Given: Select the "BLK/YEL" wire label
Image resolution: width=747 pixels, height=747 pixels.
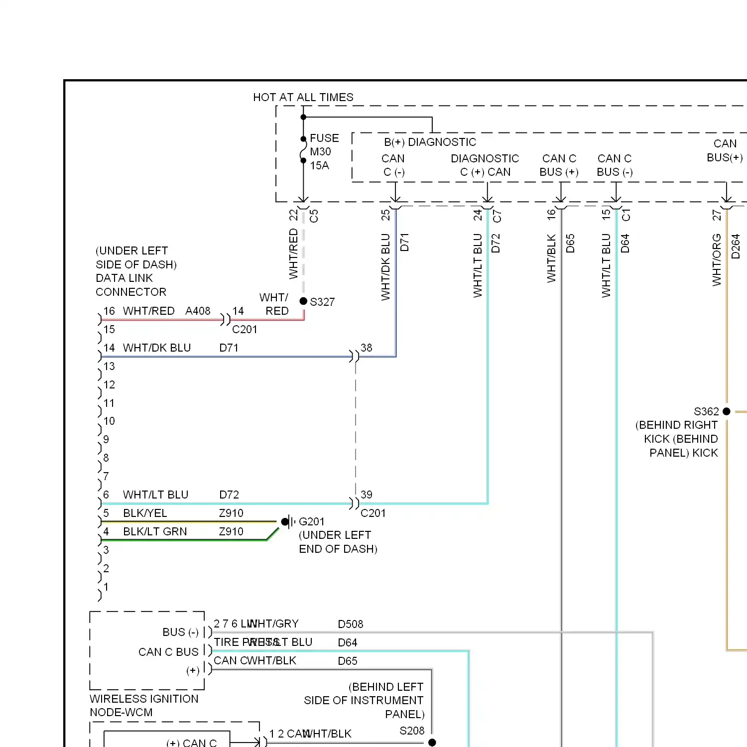Looking at the screenshot, I should pyautogui.click(x=145, y=513).
